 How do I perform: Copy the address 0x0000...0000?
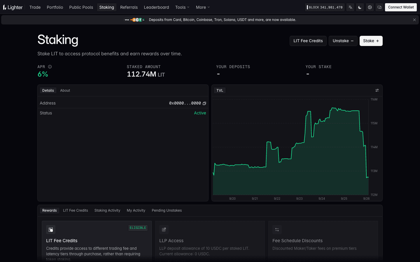coord(204,103)
